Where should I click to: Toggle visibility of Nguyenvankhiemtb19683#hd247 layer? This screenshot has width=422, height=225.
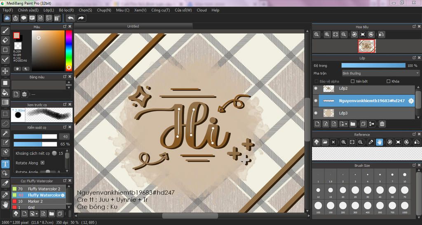(x=316, y=100)
